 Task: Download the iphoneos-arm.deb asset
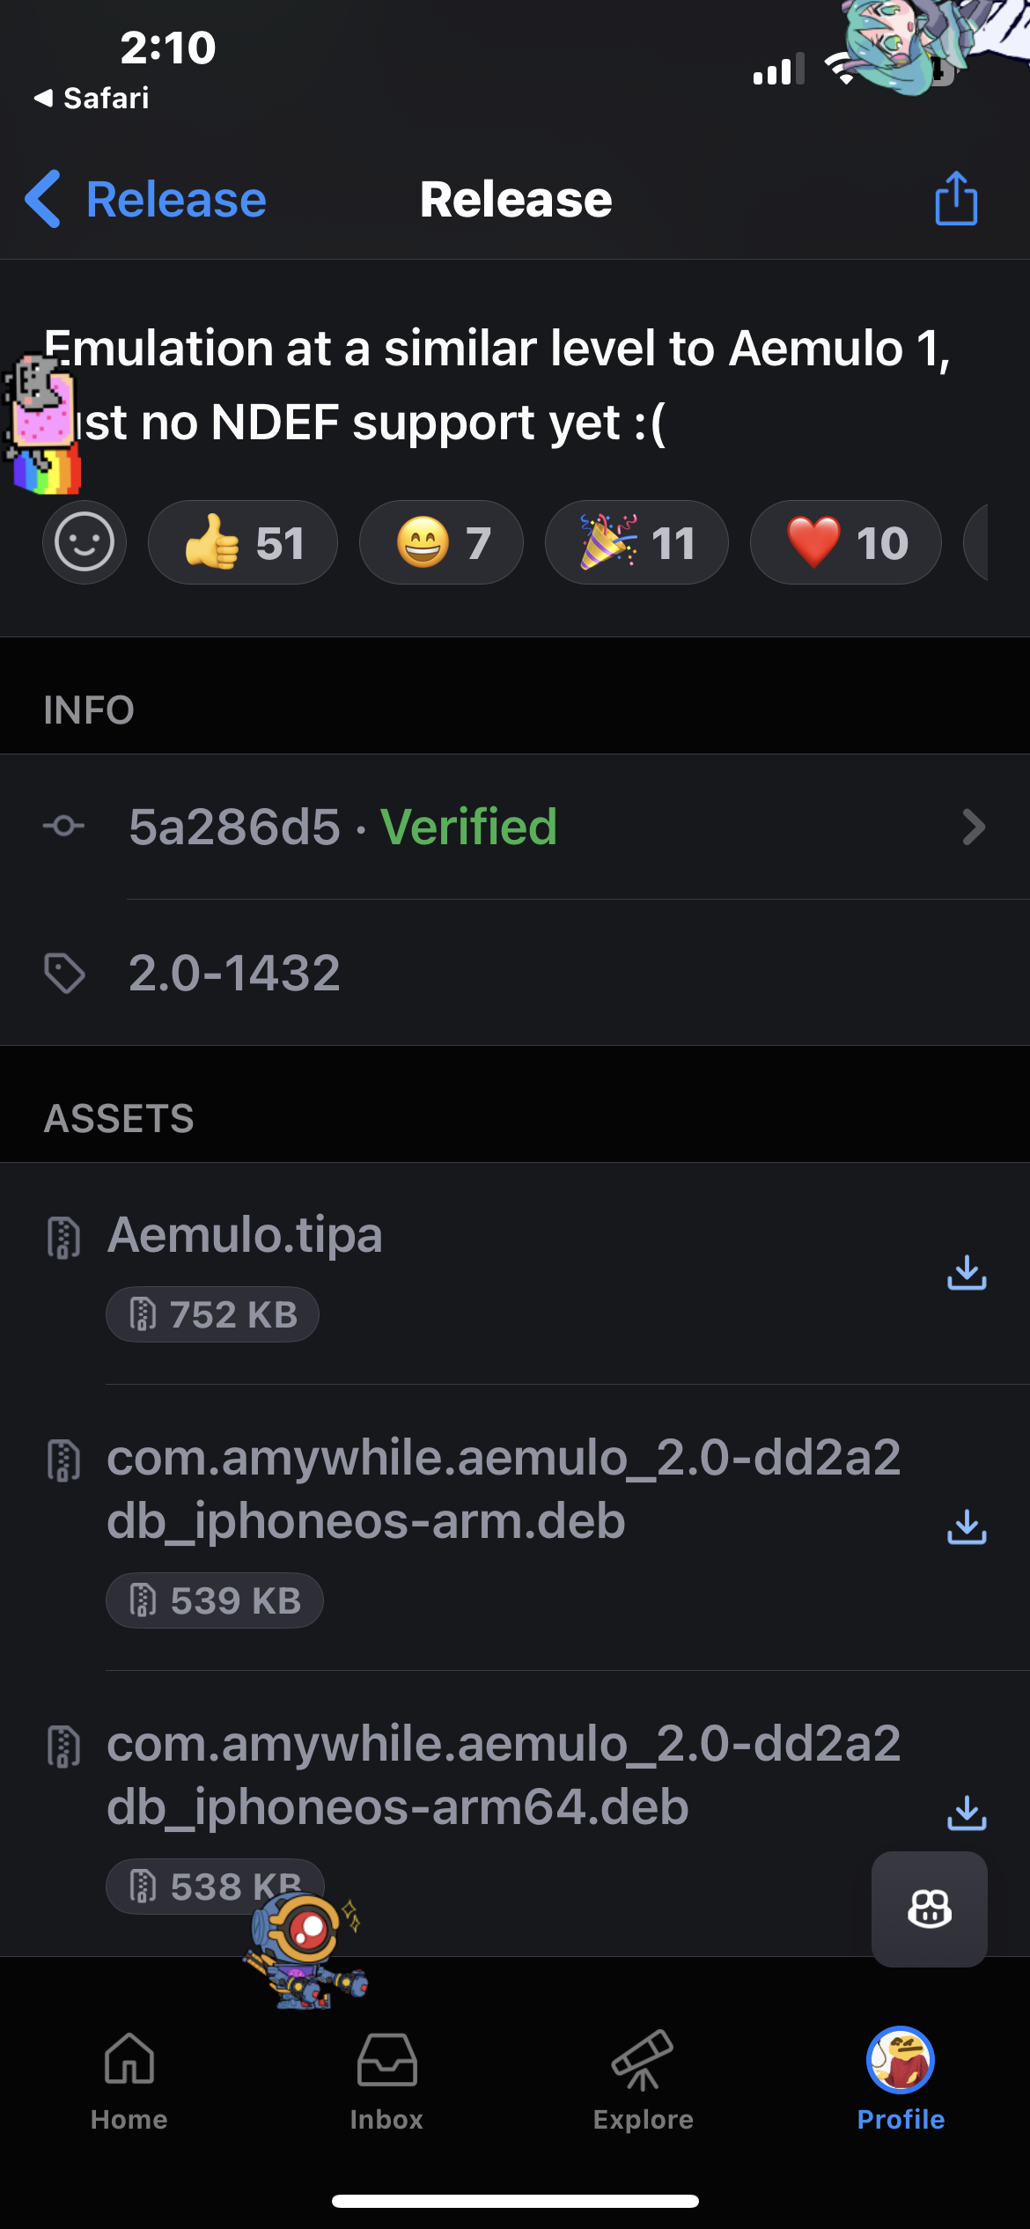pyautogui.click(x=967, y=1527)
